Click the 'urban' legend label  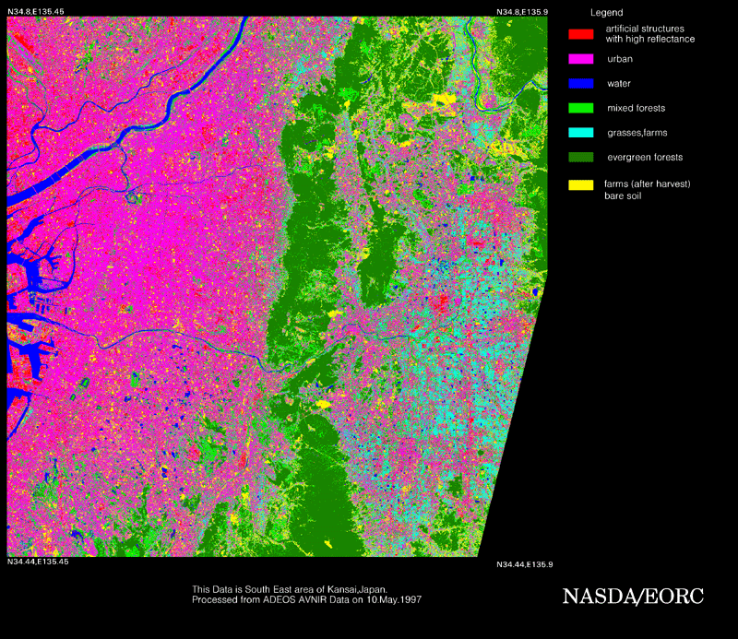click(x=620, y=59)
